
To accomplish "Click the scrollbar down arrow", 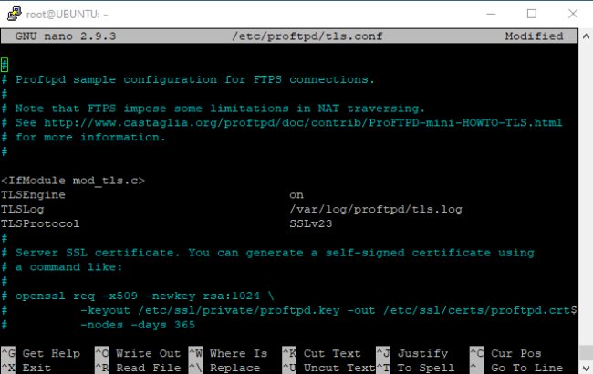I will click(x=586, y=368).
